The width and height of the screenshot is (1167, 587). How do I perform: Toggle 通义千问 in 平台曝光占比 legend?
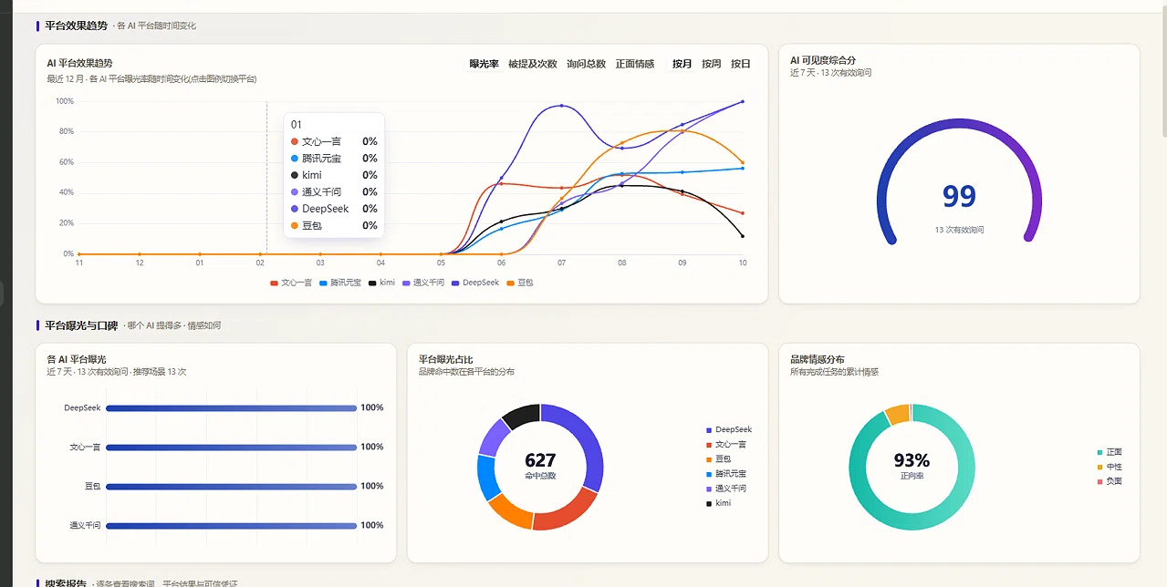tap(726, 488)
